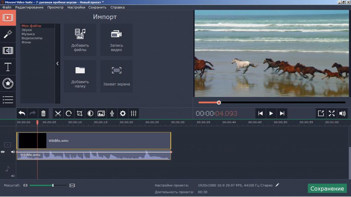Open the Transitions tab in sidebar
351x197 pixels.
(8, 51)
